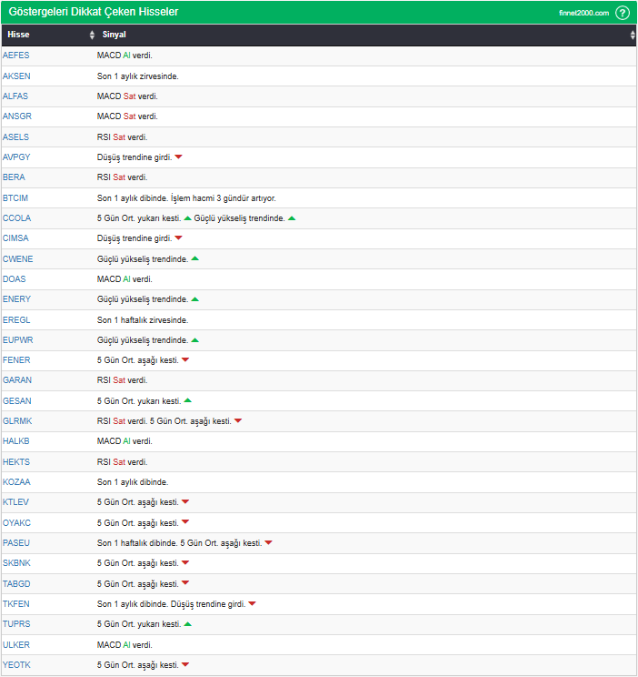
Task: Sort table by Hisse column arrows
Action: click(x=92, y=35)
